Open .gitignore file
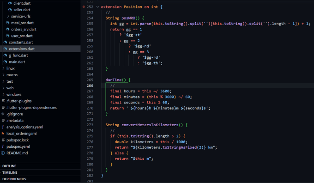 (15, 114)
